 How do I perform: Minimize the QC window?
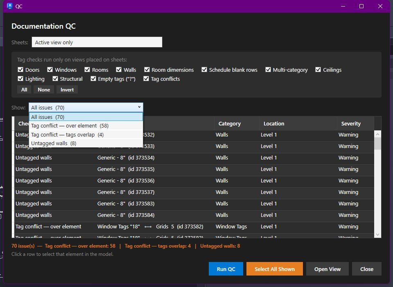coord(343,6)
